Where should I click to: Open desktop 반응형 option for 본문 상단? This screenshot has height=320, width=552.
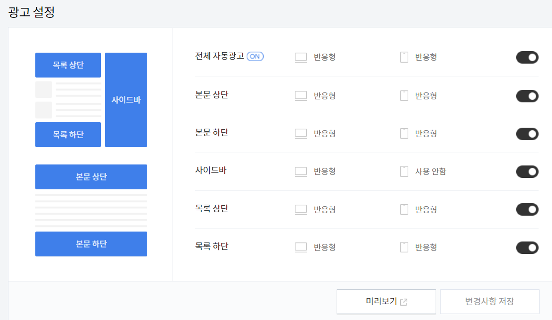325,95
